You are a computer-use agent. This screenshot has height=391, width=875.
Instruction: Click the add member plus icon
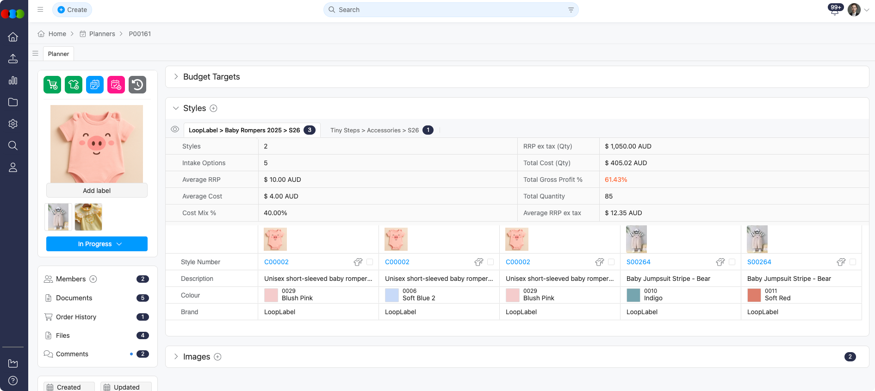[93, 279]
